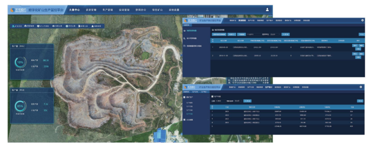Click the 生产量 (本年) panel title
The height and width of the screenshot is (151, 371).
(x=18, y=46)
